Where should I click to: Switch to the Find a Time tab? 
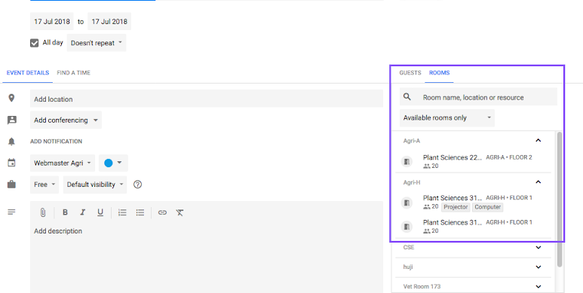(x=74, y=73)
